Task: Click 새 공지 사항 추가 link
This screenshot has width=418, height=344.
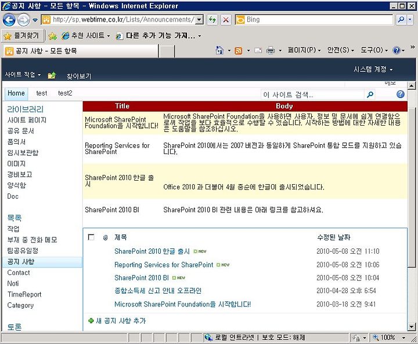Action: point(121,321)
